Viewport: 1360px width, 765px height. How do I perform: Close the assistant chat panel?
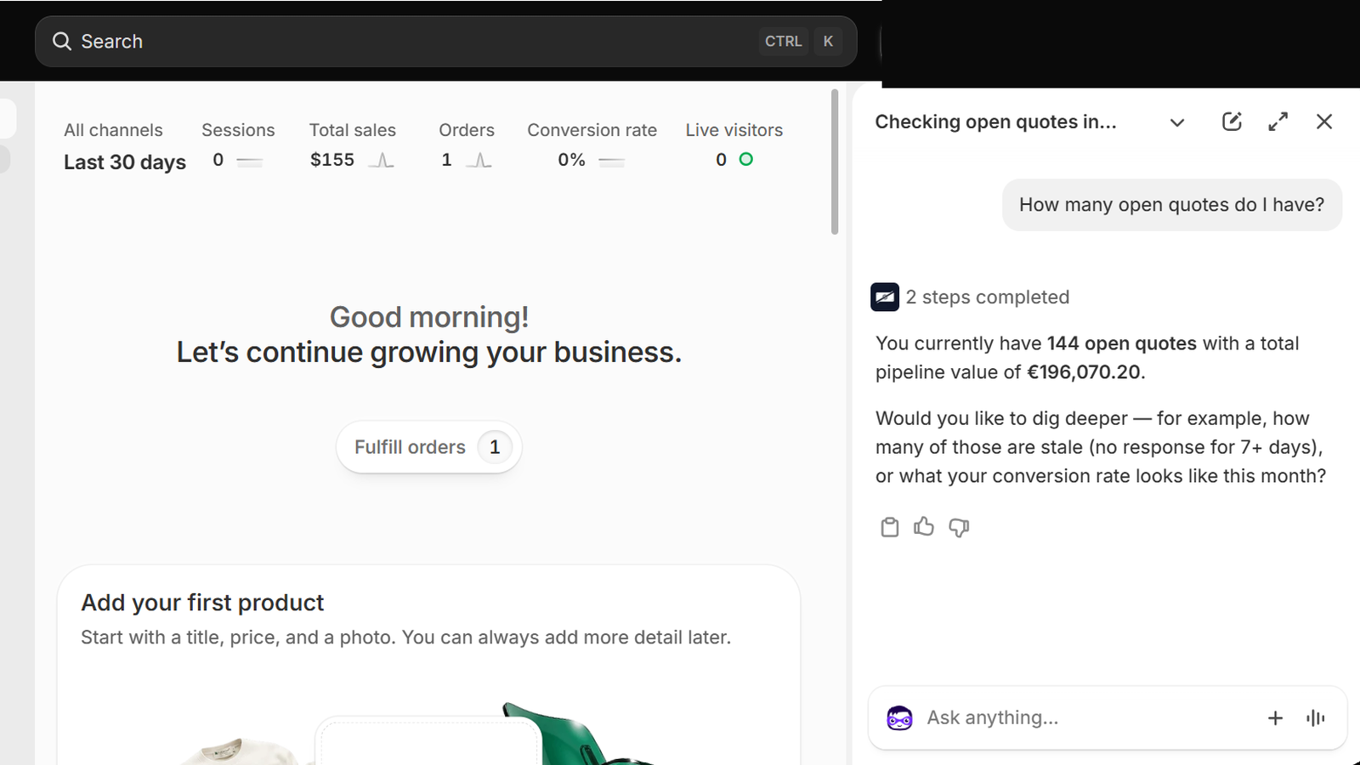[1324, 122]
